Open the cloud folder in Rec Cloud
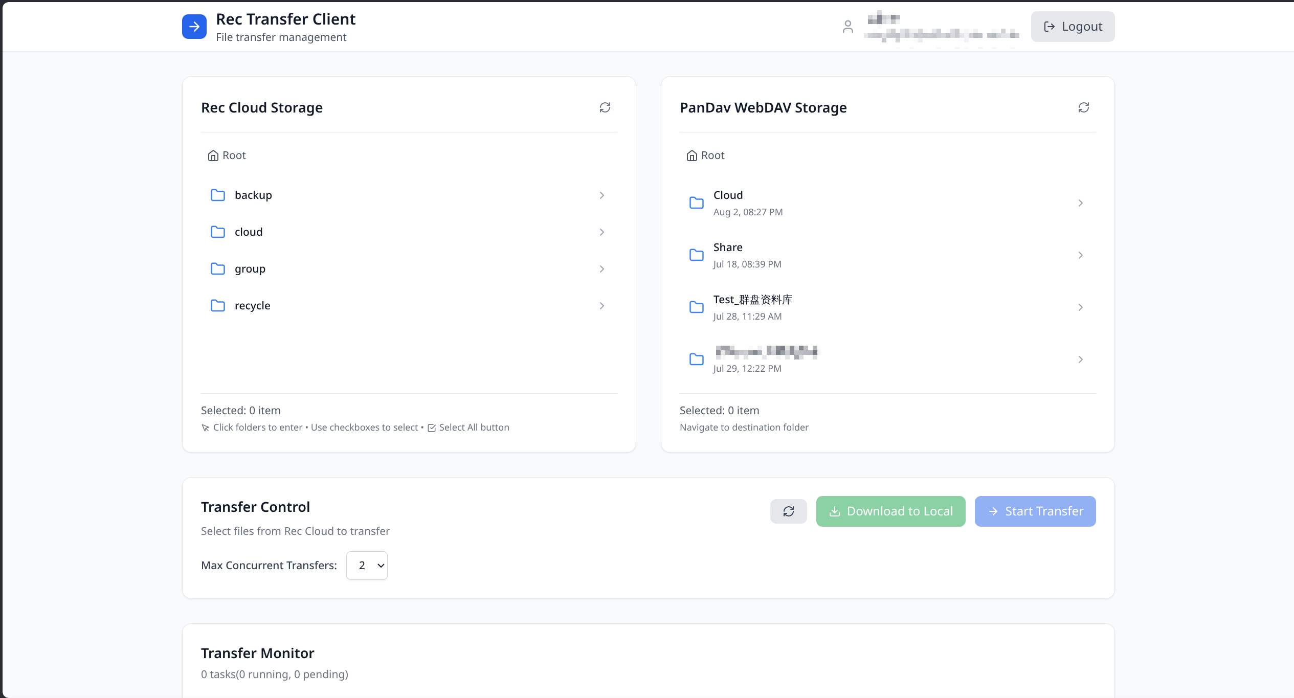 pyautogui.click(x=249, y=232)
